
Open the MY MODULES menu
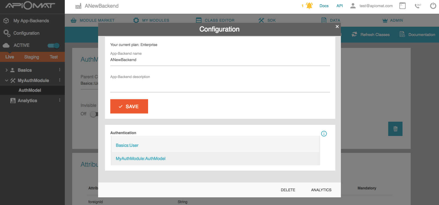tap(156, 20)
